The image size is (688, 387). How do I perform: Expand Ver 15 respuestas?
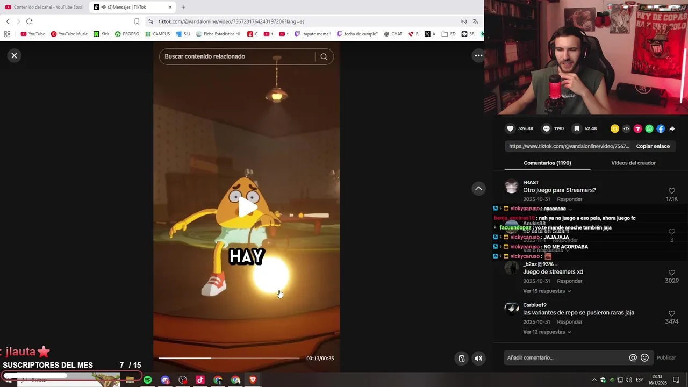point(547,291)
